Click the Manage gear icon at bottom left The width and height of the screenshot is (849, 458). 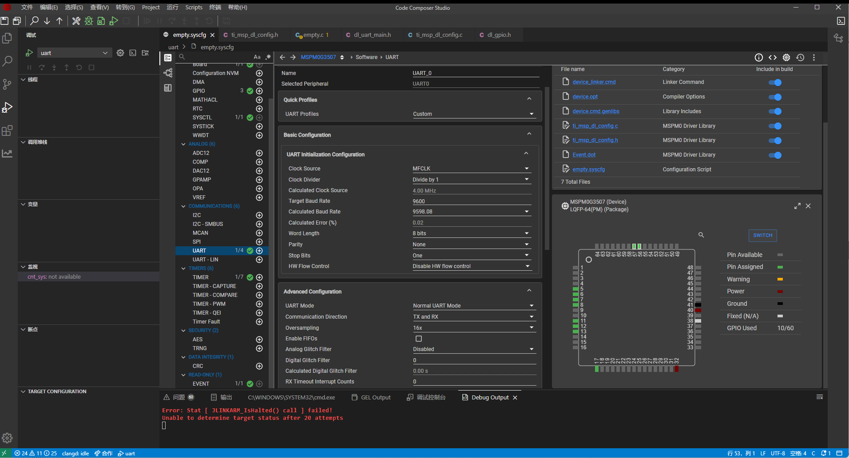[8, 438]
